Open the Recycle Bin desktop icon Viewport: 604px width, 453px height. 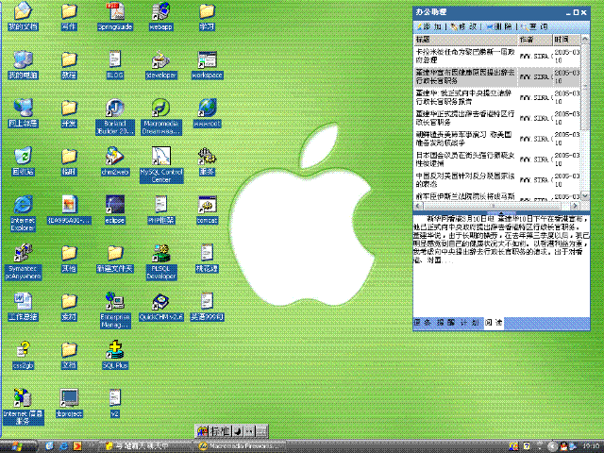pyautogui.click(x=23, y=161)
